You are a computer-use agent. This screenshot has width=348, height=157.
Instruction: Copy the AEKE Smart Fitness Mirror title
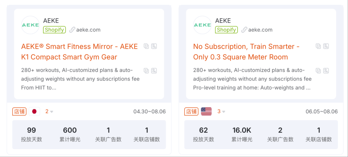pyautogui.click(x=146, y=46)
